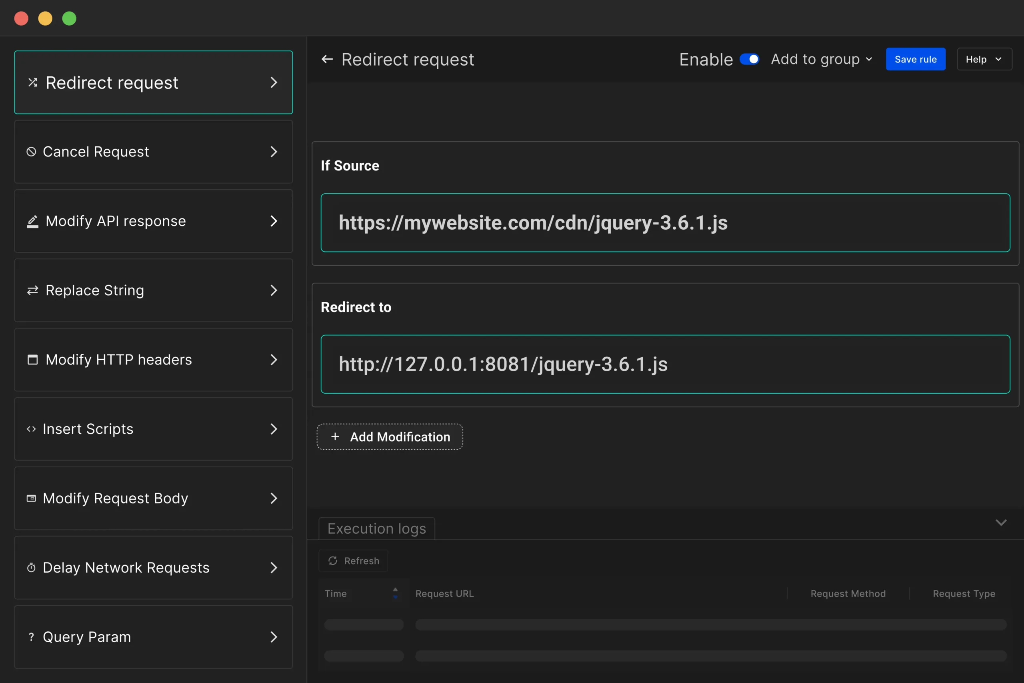Screen dimensions: 1024x683
Task: Expand Modify API response row chevron
Action: click(x=274, y=221)
